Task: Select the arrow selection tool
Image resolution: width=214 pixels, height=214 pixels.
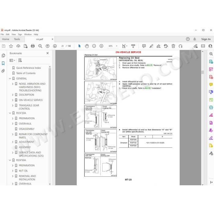Action: pos(79,46)
